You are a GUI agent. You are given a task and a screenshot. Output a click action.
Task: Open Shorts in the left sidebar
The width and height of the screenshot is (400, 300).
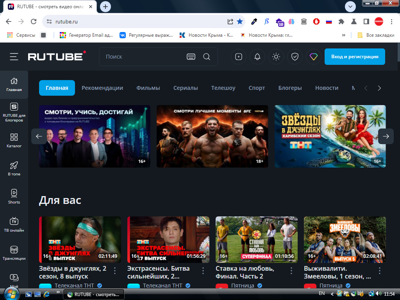click(x=14, y=196)
